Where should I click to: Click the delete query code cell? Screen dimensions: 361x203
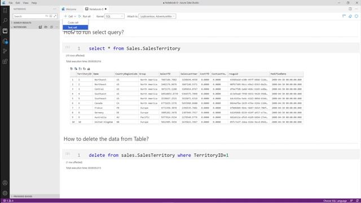coord(210,155)
